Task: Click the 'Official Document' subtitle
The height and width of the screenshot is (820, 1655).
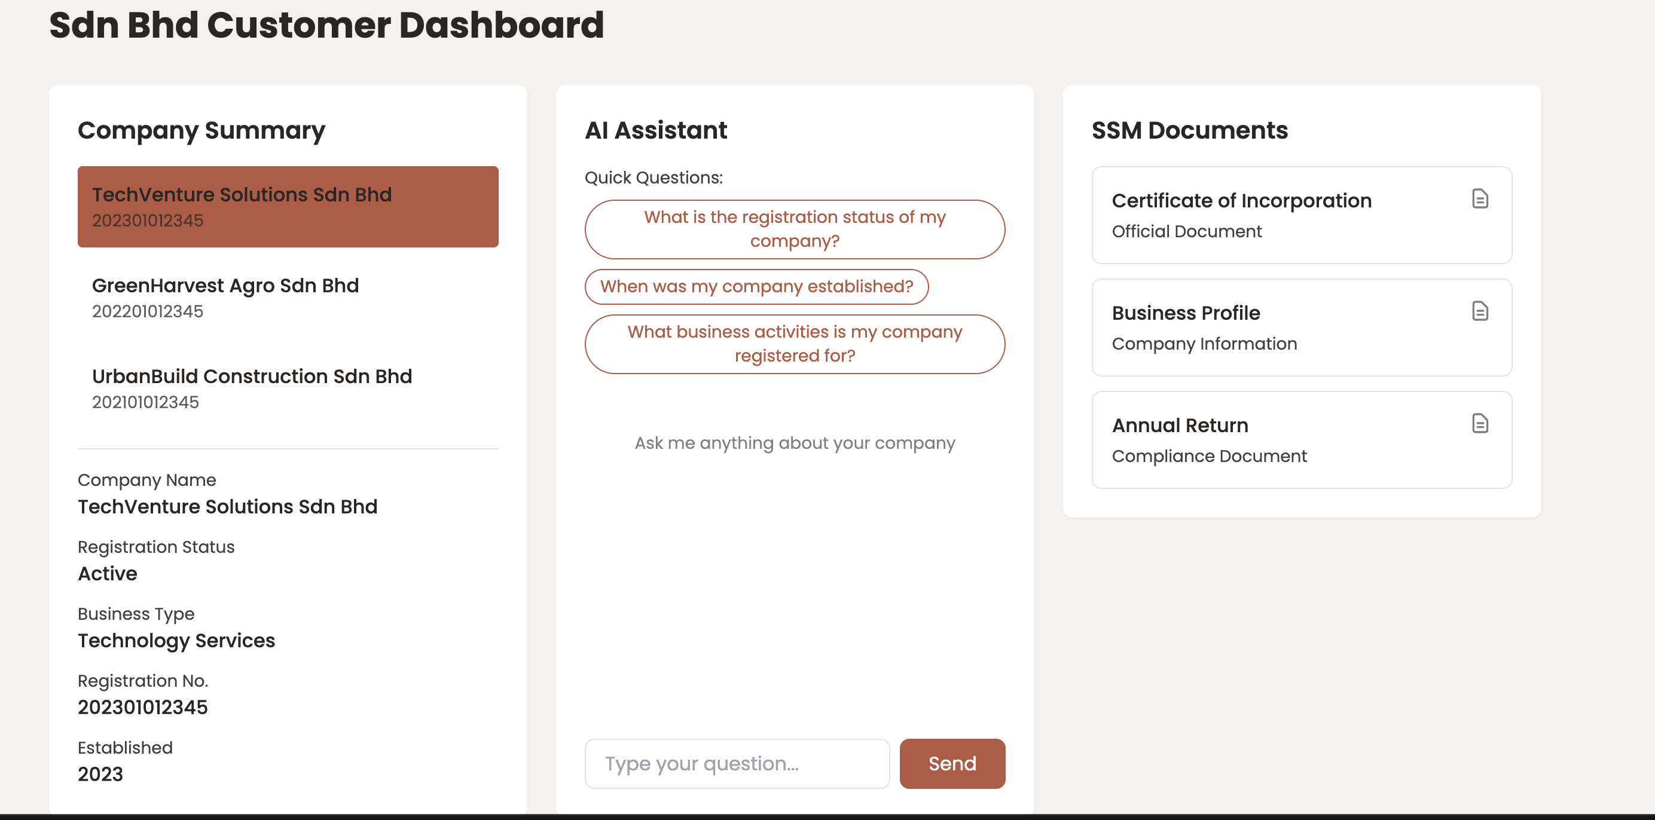Action: [1187, 231]
